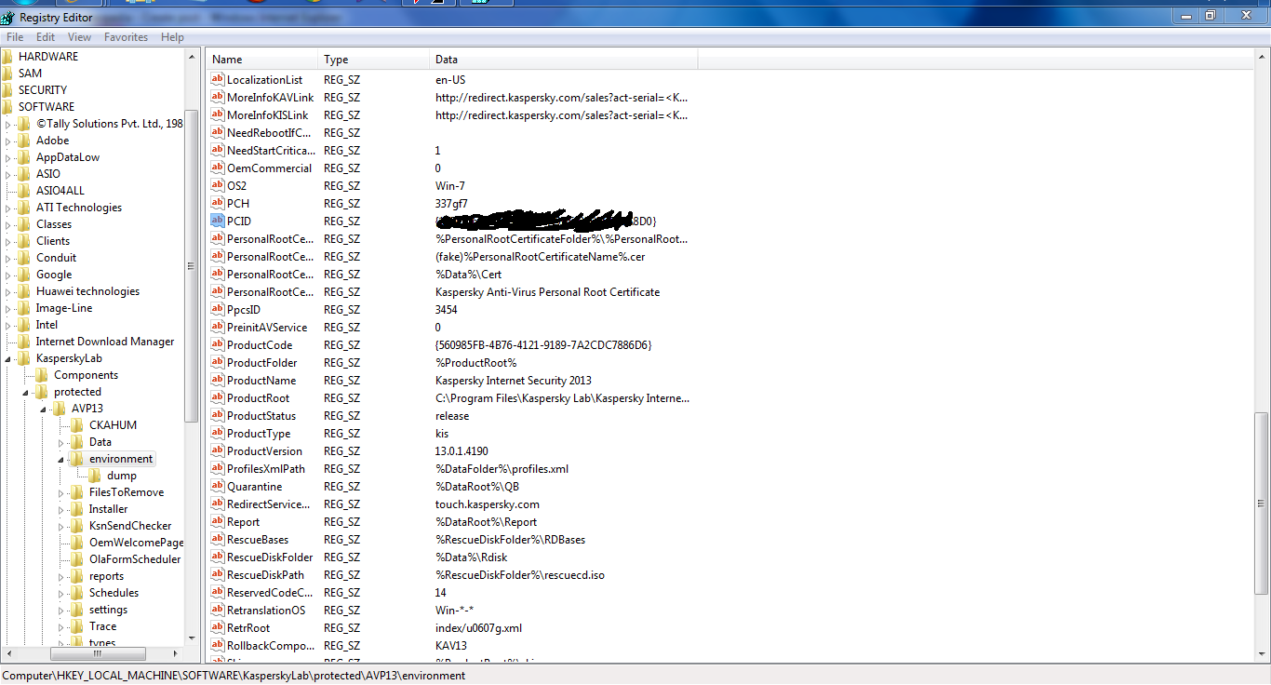Screen dimensions: 1271x685
Task: Select the SECURITY key in tree
Action: [43, 89]
